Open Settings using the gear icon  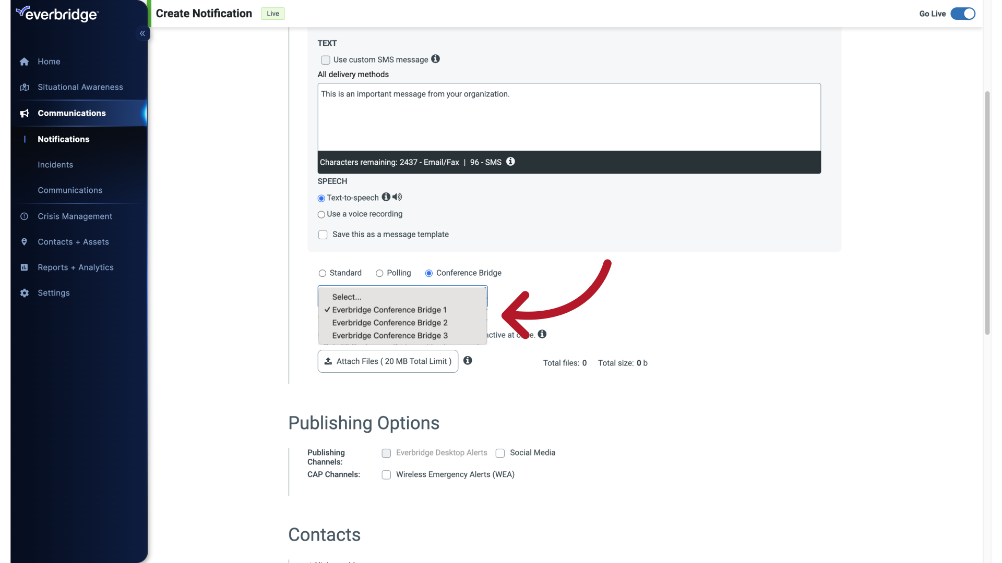(x=25, y=293)
